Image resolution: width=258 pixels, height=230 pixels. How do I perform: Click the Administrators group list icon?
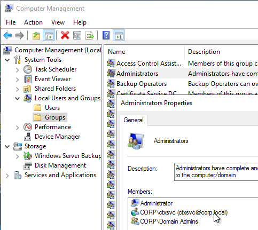tap(111, 73)
